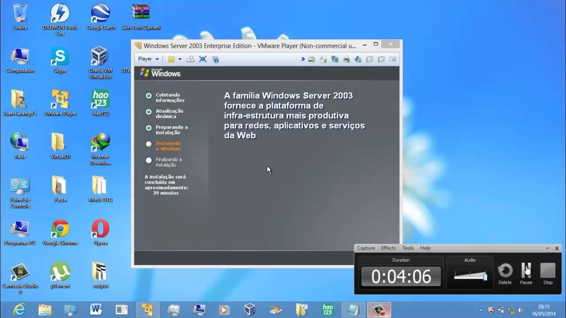Select the Skin Toni Cipriani archive icon
The height and width of the screenshot is (318, 566).
pyautogui.click(x=141, y=17)
